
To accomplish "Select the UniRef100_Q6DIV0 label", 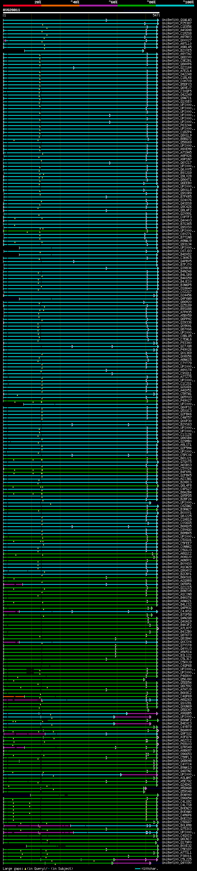I will (x=177, y=57).
